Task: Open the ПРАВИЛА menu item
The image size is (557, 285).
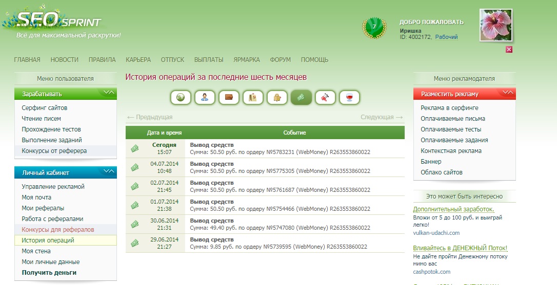Action: 102,59
